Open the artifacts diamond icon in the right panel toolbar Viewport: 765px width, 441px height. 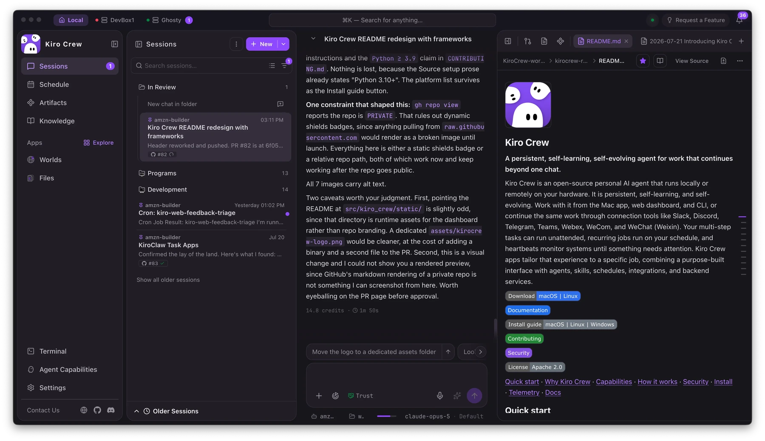561,41
